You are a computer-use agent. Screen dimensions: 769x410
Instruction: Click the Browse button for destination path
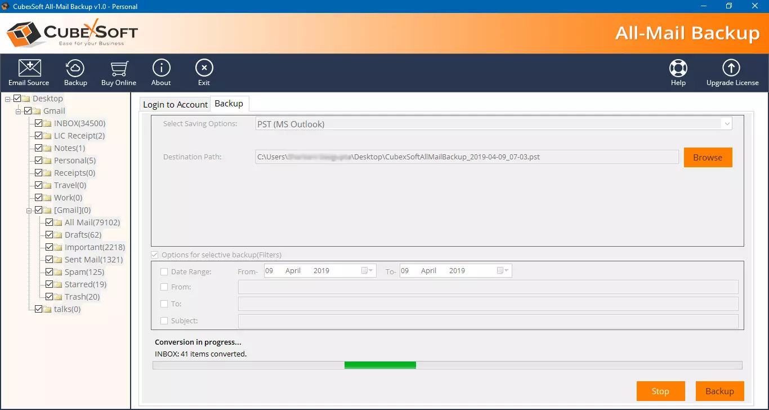coord(708,158)
